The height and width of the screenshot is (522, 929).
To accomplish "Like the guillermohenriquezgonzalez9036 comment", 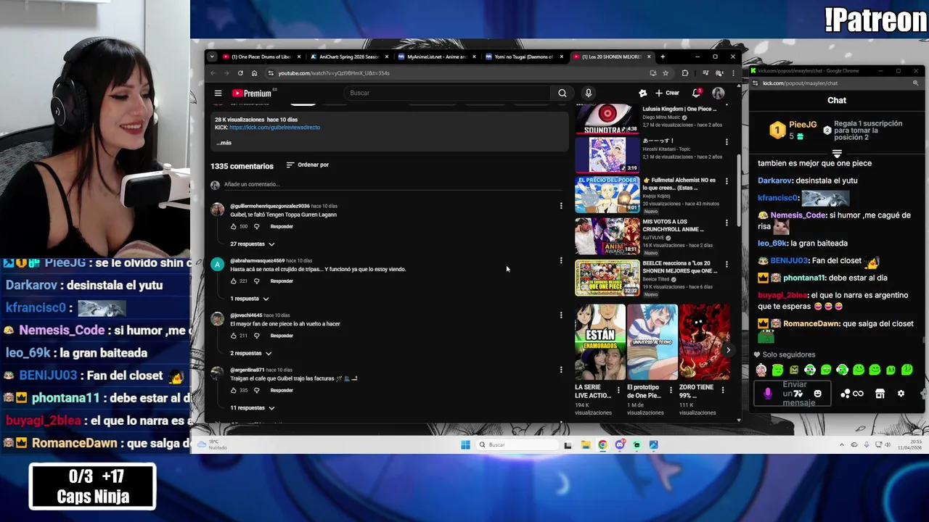I will coord(234,226).
